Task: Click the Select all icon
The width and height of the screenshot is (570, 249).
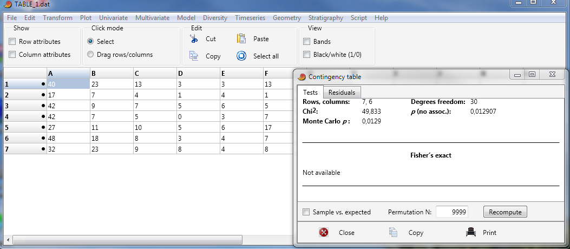Action: 241,56
